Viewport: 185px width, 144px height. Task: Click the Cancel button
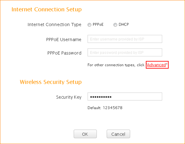tap(118, 134)
